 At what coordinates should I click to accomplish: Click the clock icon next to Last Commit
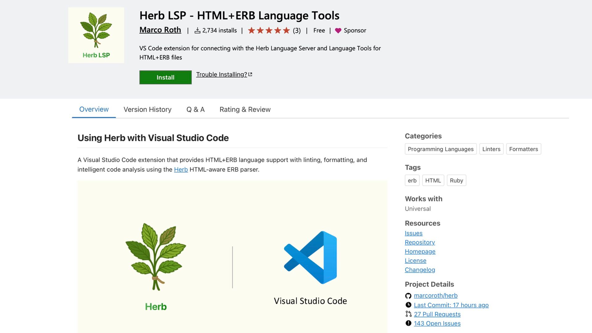pyautogui.click(x=408, y=305)
